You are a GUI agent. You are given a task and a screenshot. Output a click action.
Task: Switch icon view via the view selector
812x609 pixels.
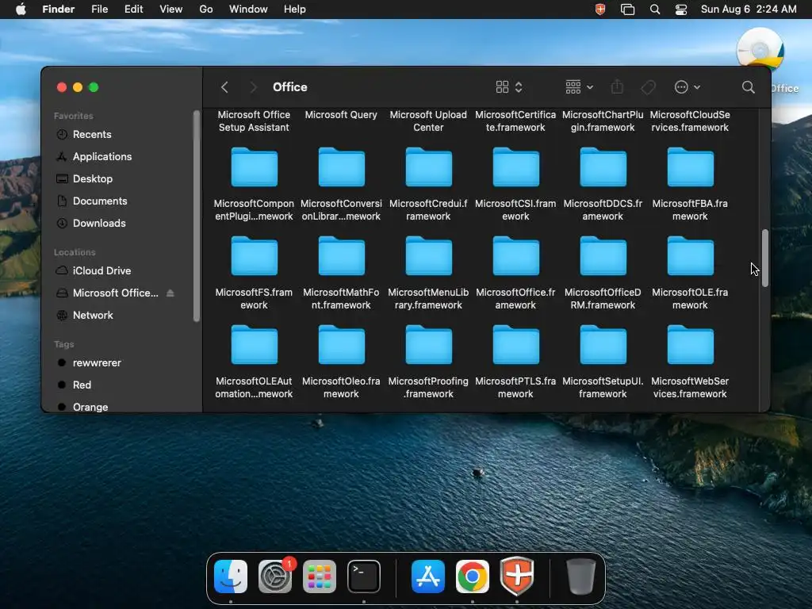tap(508, 87)
